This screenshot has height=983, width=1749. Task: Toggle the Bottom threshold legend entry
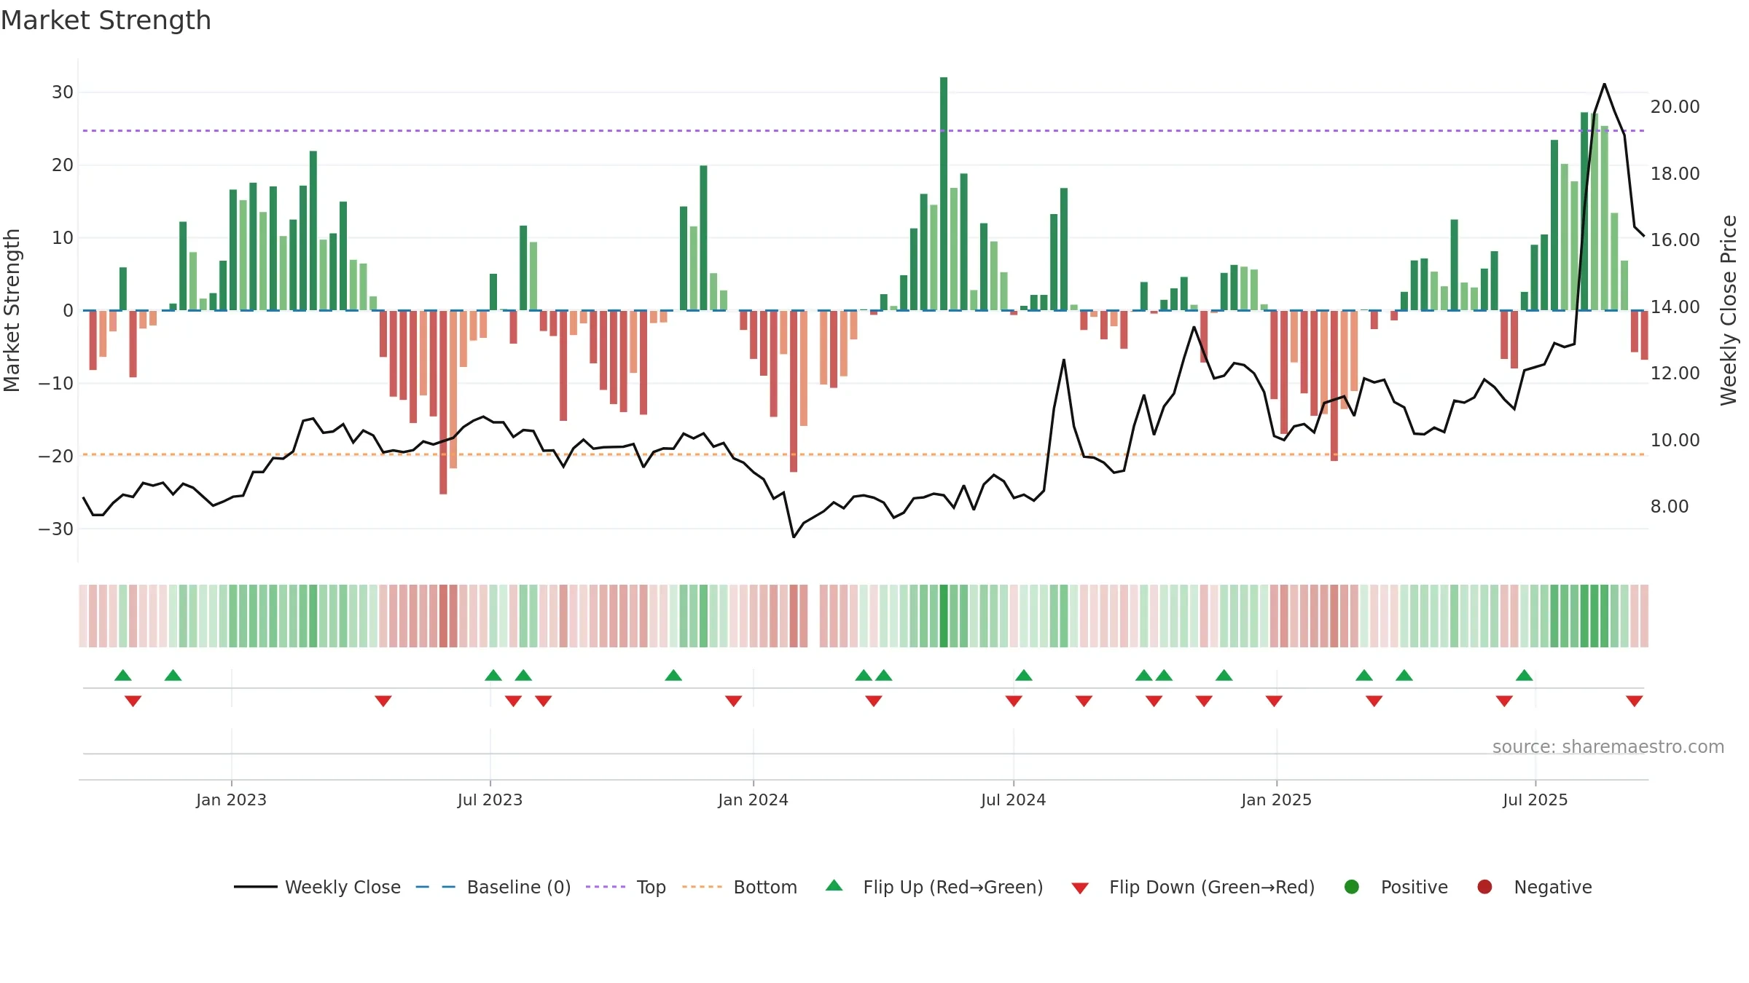pos(740,887)
